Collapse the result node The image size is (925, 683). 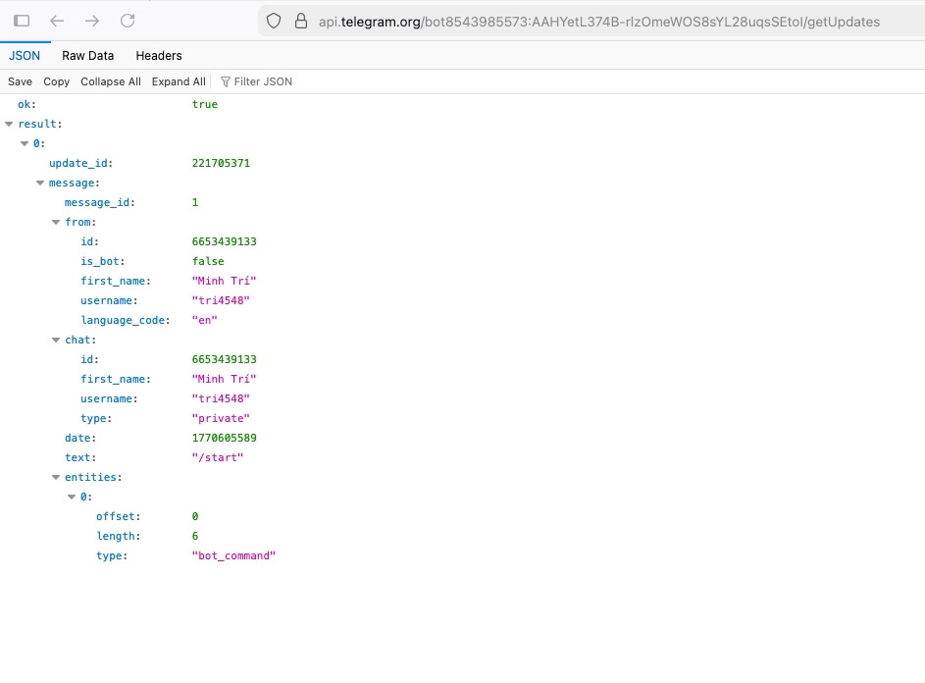[10, 124]
